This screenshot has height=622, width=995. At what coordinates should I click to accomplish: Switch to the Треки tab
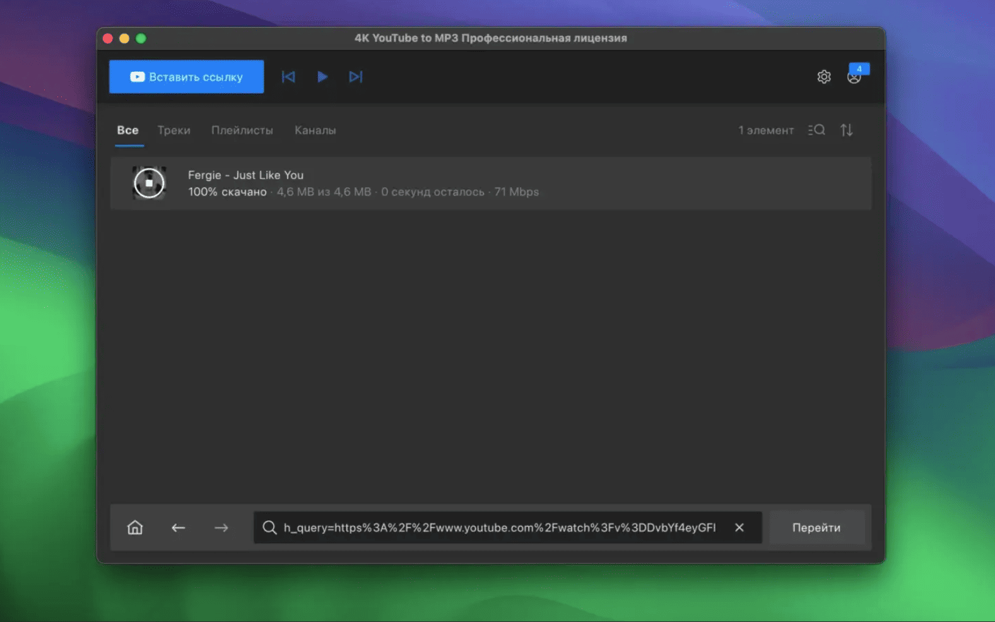pyautogui.click(x=174, y=131)
